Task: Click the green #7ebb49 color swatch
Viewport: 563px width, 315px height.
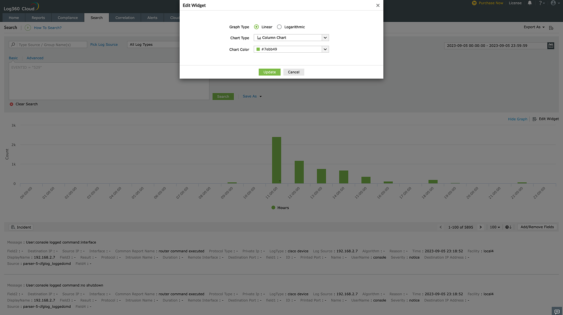Action: [x=258, y=49]
